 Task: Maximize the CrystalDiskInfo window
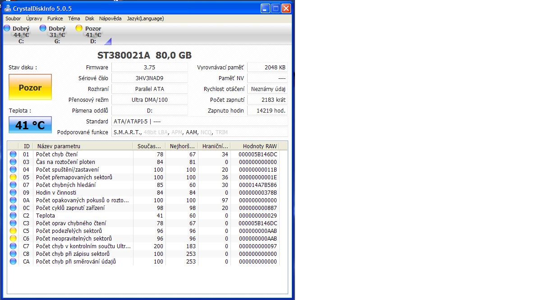[x=276, y=8]
